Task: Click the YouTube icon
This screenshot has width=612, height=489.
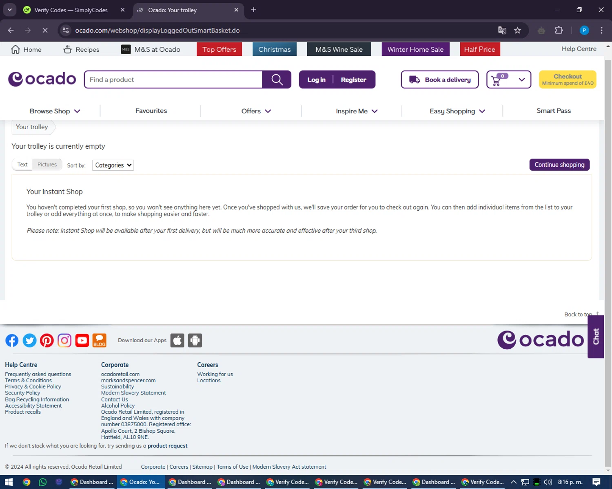Action: pyautogui.click(x=82, y=340)
